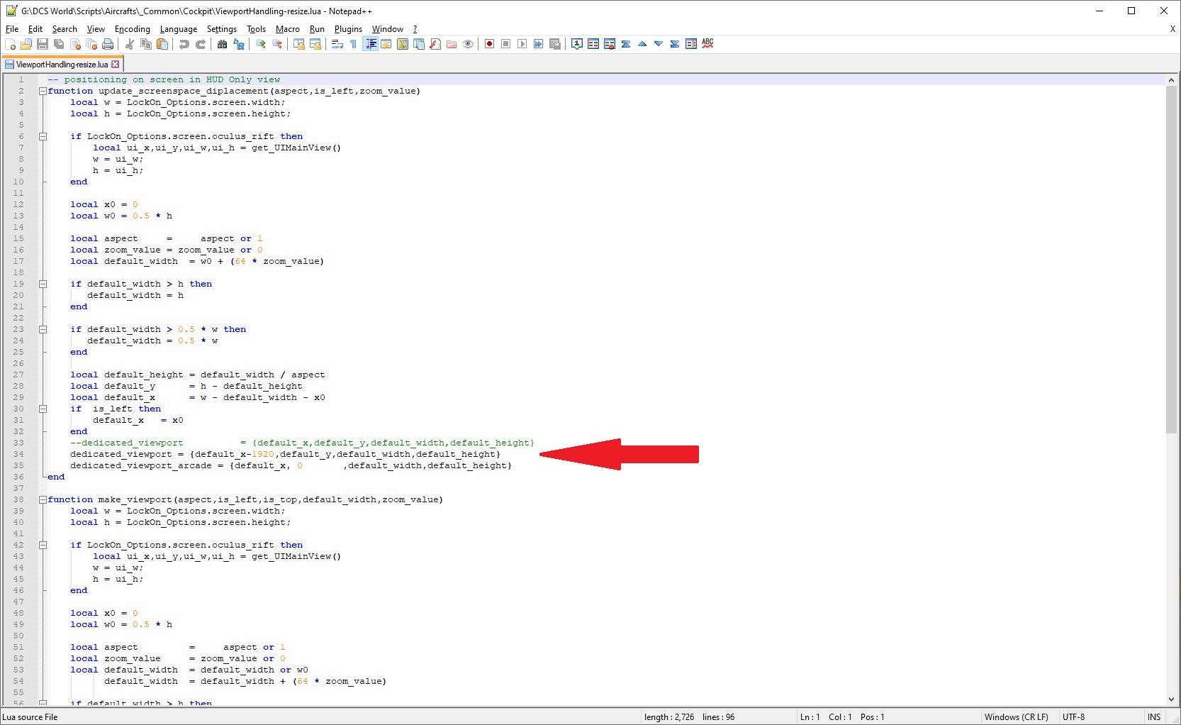Click the UTF-8 encoding status field
The width and height of the screenshot is (1181, 725).
tap(1073, 717)
